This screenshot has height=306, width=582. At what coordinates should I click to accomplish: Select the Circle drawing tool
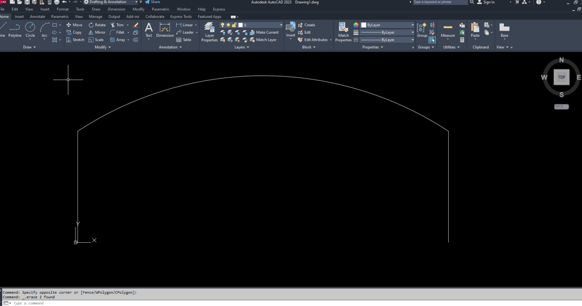pos(30,30)
